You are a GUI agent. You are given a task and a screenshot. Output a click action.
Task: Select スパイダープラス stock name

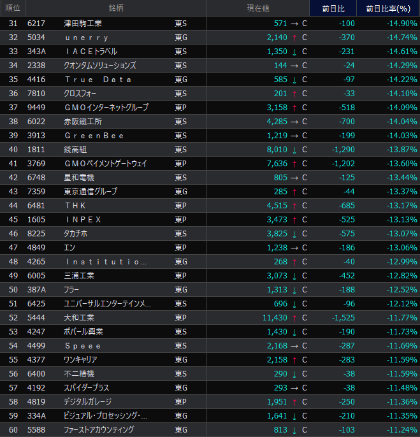(86, 388)
